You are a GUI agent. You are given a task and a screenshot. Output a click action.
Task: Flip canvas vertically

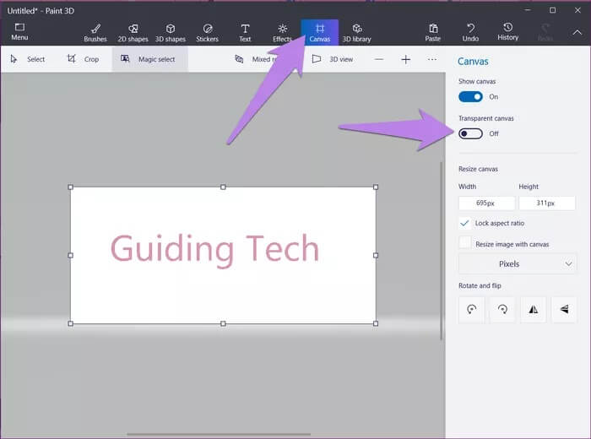564,309
